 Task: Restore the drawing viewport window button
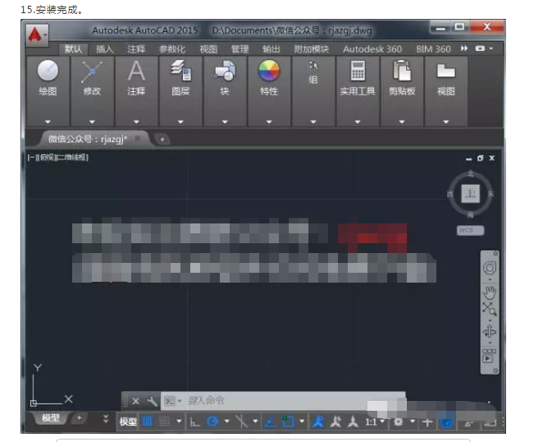[480, 159]
